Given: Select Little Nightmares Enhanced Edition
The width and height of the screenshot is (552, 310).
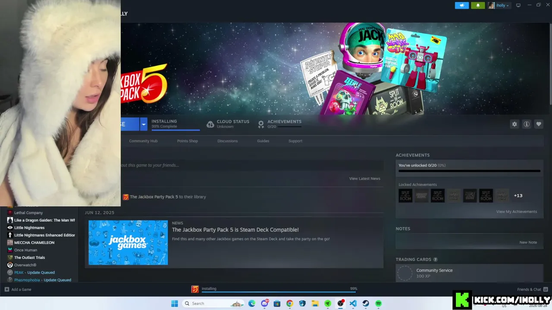Looking at the screenshot, I should (x=41, y=235).
